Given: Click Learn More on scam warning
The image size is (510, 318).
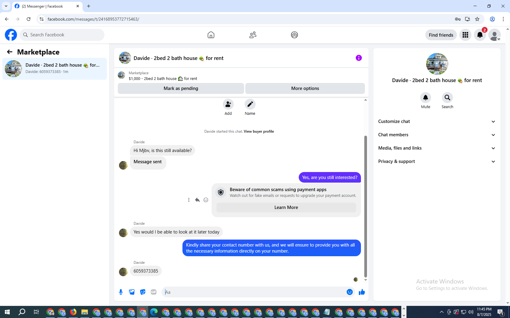Looking at the screenshot, I should (286, 207).
